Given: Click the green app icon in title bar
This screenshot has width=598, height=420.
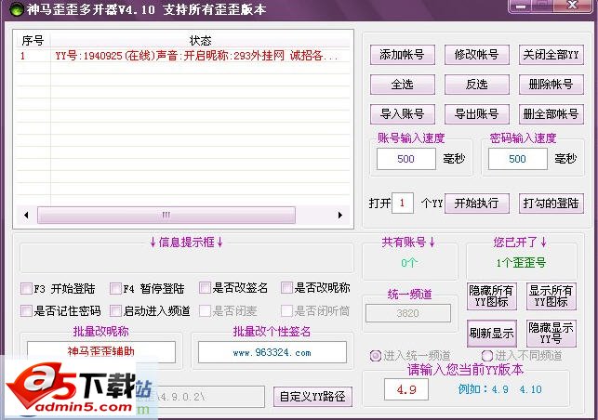Looking at the screenshot, I should pyautogui.click(x=17, y=9).
